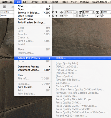Open the Metrics kerning dropdown
Screen dimensions: 111x118
point(75,12)
